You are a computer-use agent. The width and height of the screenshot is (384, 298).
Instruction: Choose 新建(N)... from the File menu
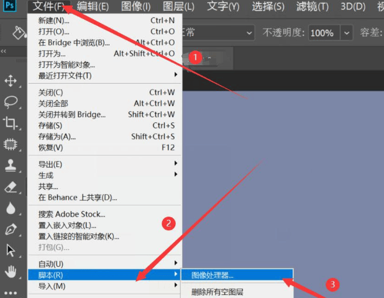(105, 20)
